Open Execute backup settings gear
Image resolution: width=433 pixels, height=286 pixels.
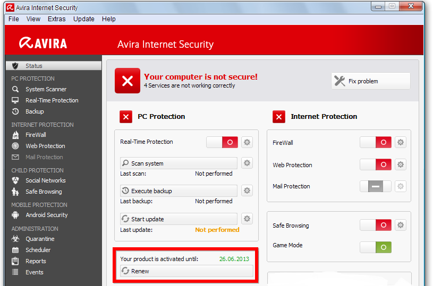pos(247,190)
